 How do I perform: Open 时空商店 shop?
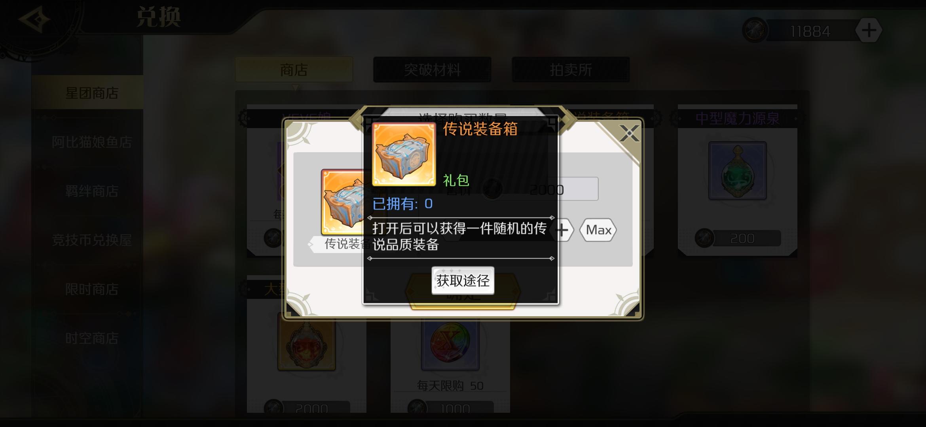click(x=91, y=338)
